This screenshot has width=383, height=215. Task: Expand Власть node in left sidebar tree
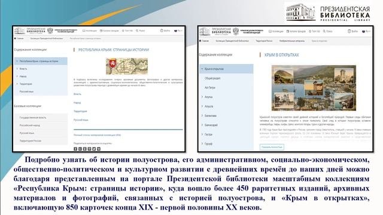17,69
